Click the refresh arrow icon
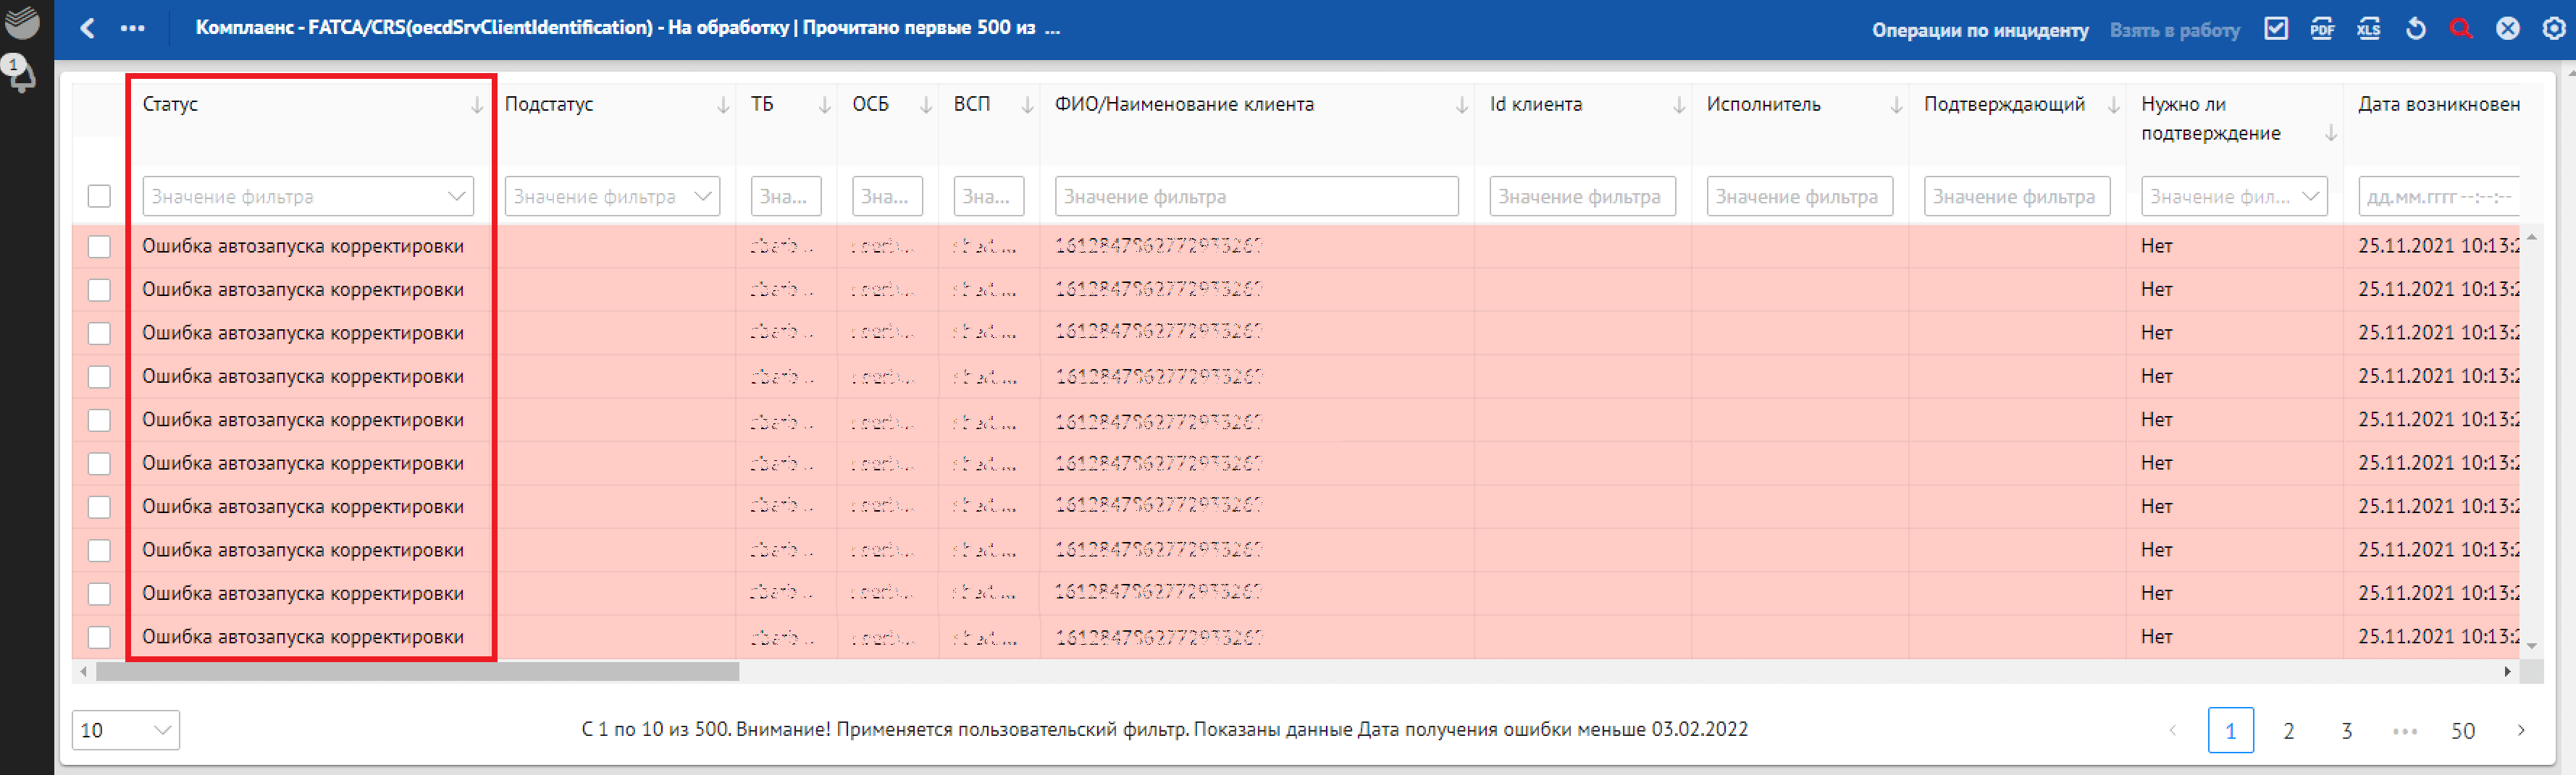2576x775 pixels. click(x=2415, y=29)
